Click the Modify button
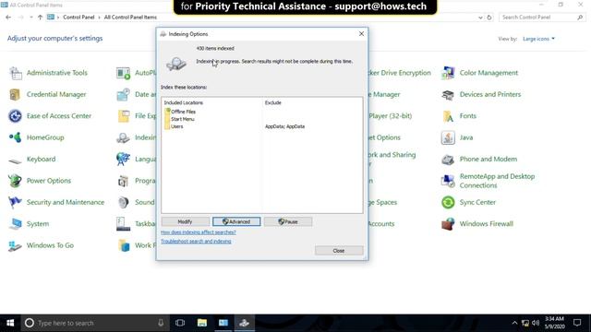Viewport: 591px width, 332px height. (x=185, y=221)
